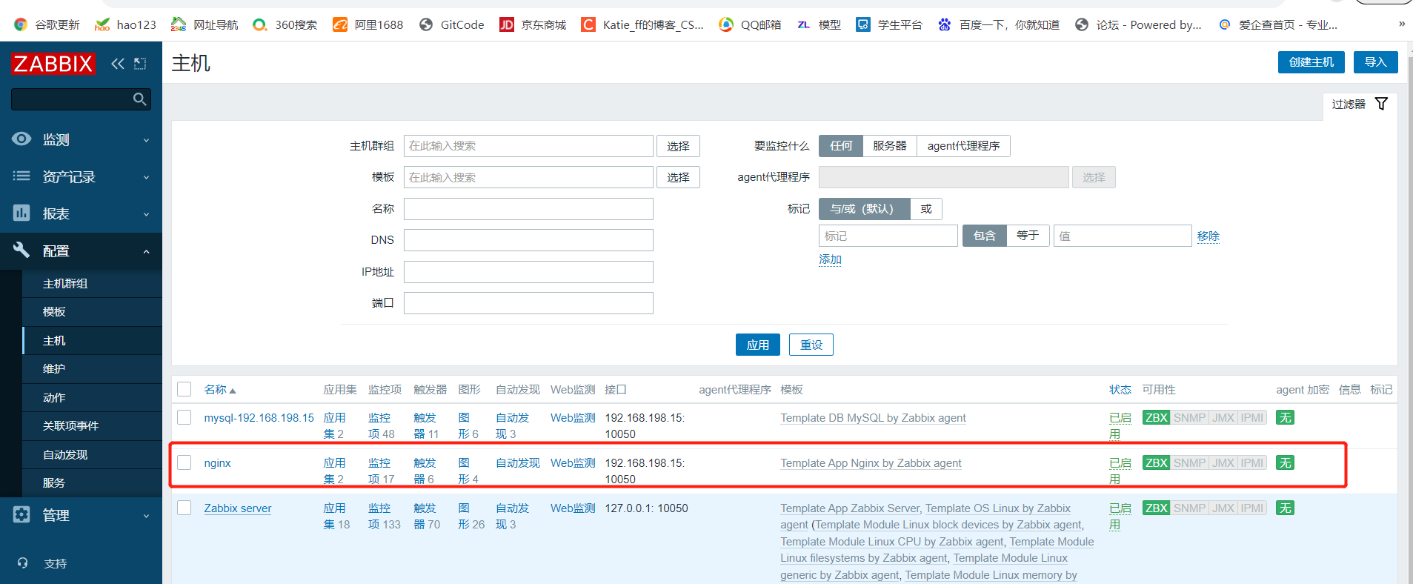1413x584 pixels.
Task: Open 动作 under 配置
Action: click(x=54, y=397)
